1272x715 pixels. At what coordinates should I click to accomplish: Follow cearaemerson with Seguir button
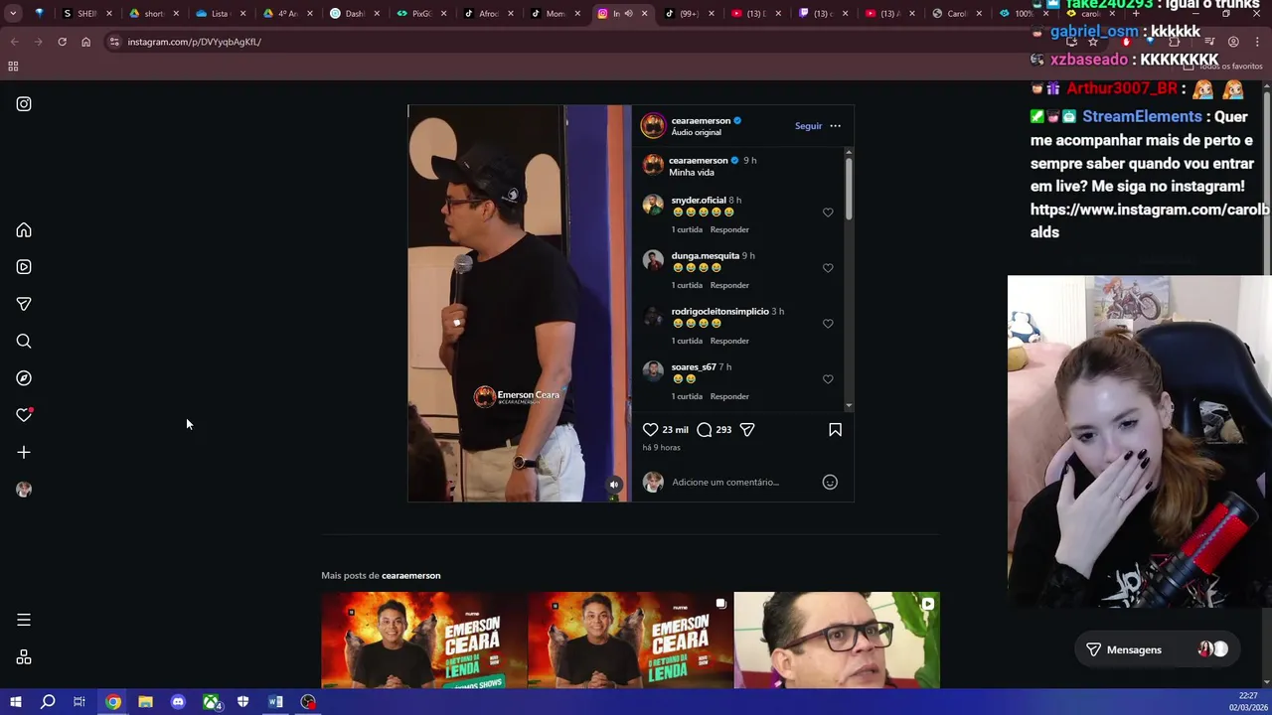pyautogui.click(x=808, y=126)
